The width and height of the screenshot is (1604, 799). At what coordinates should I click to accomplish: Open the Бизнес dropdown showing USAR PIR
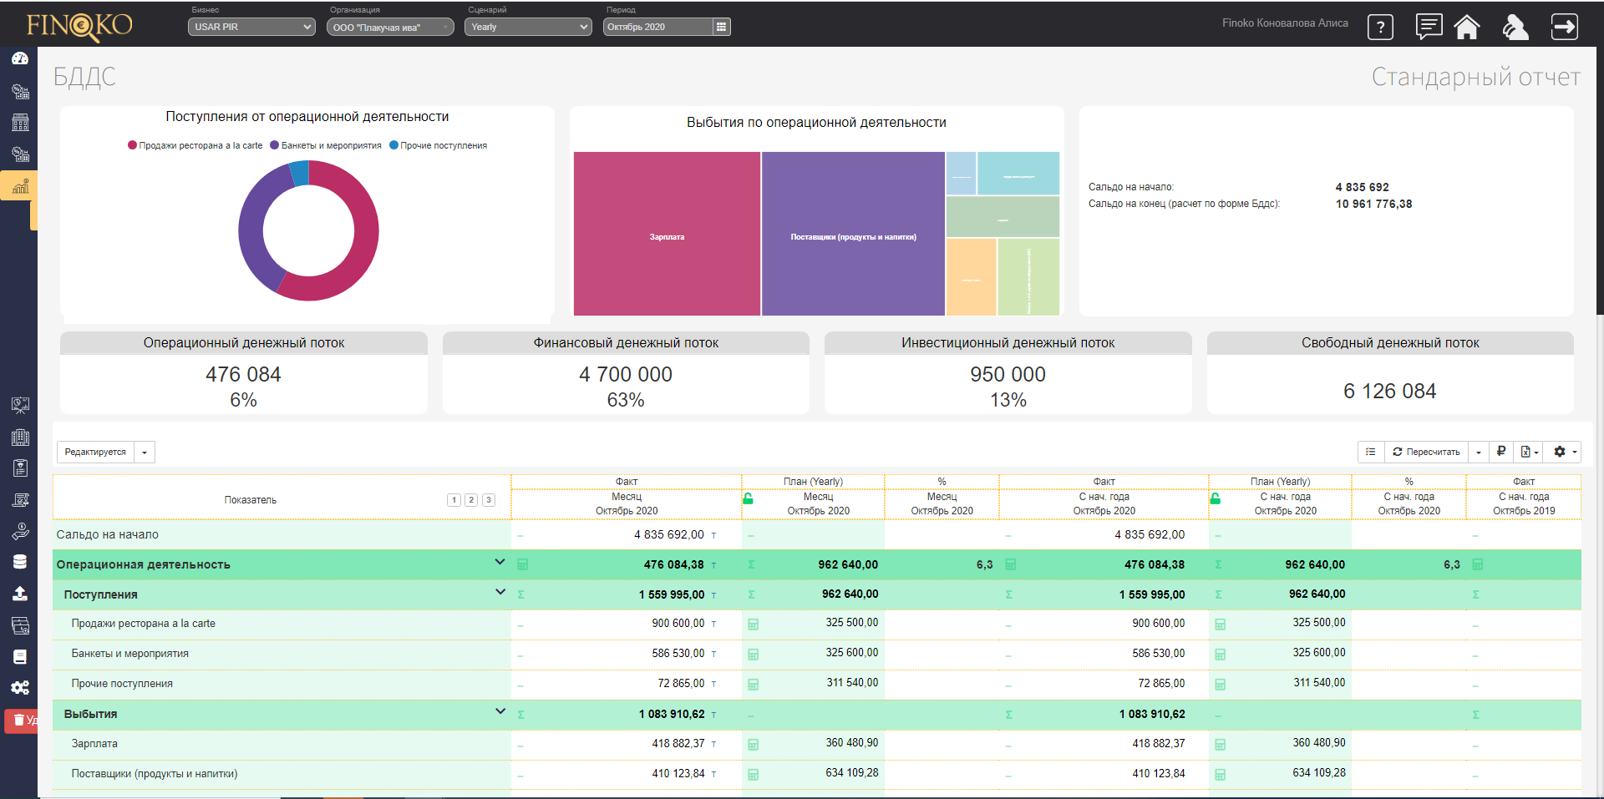coord(251,27)
